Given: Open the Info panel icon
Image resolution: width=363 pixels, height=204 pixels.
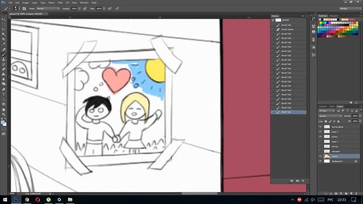Looking at the screenshot, I should click(314, 32).
